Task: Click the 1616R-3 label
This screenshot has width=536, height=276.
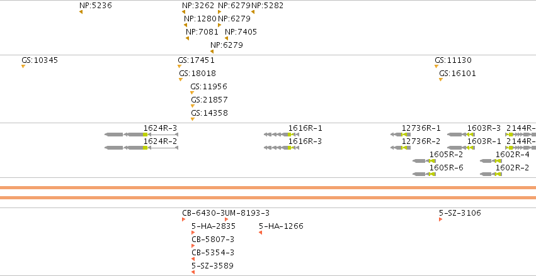Action: pos(305,141)
